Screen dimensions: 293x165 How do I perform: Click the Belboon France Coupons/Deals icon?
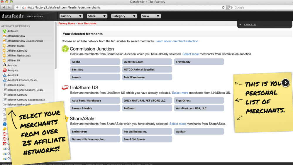pyautogui.click(x=4, y=90)
